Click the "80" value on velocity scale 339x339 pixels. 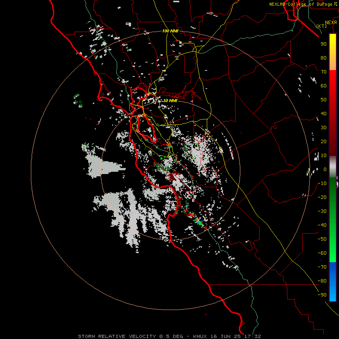pyautogui.click(x=324, y=58)
